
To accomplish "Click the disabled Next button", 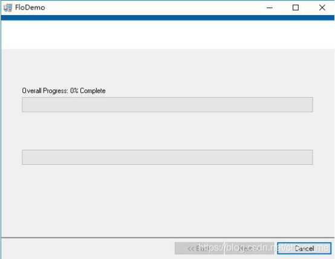I will [249, 248].
